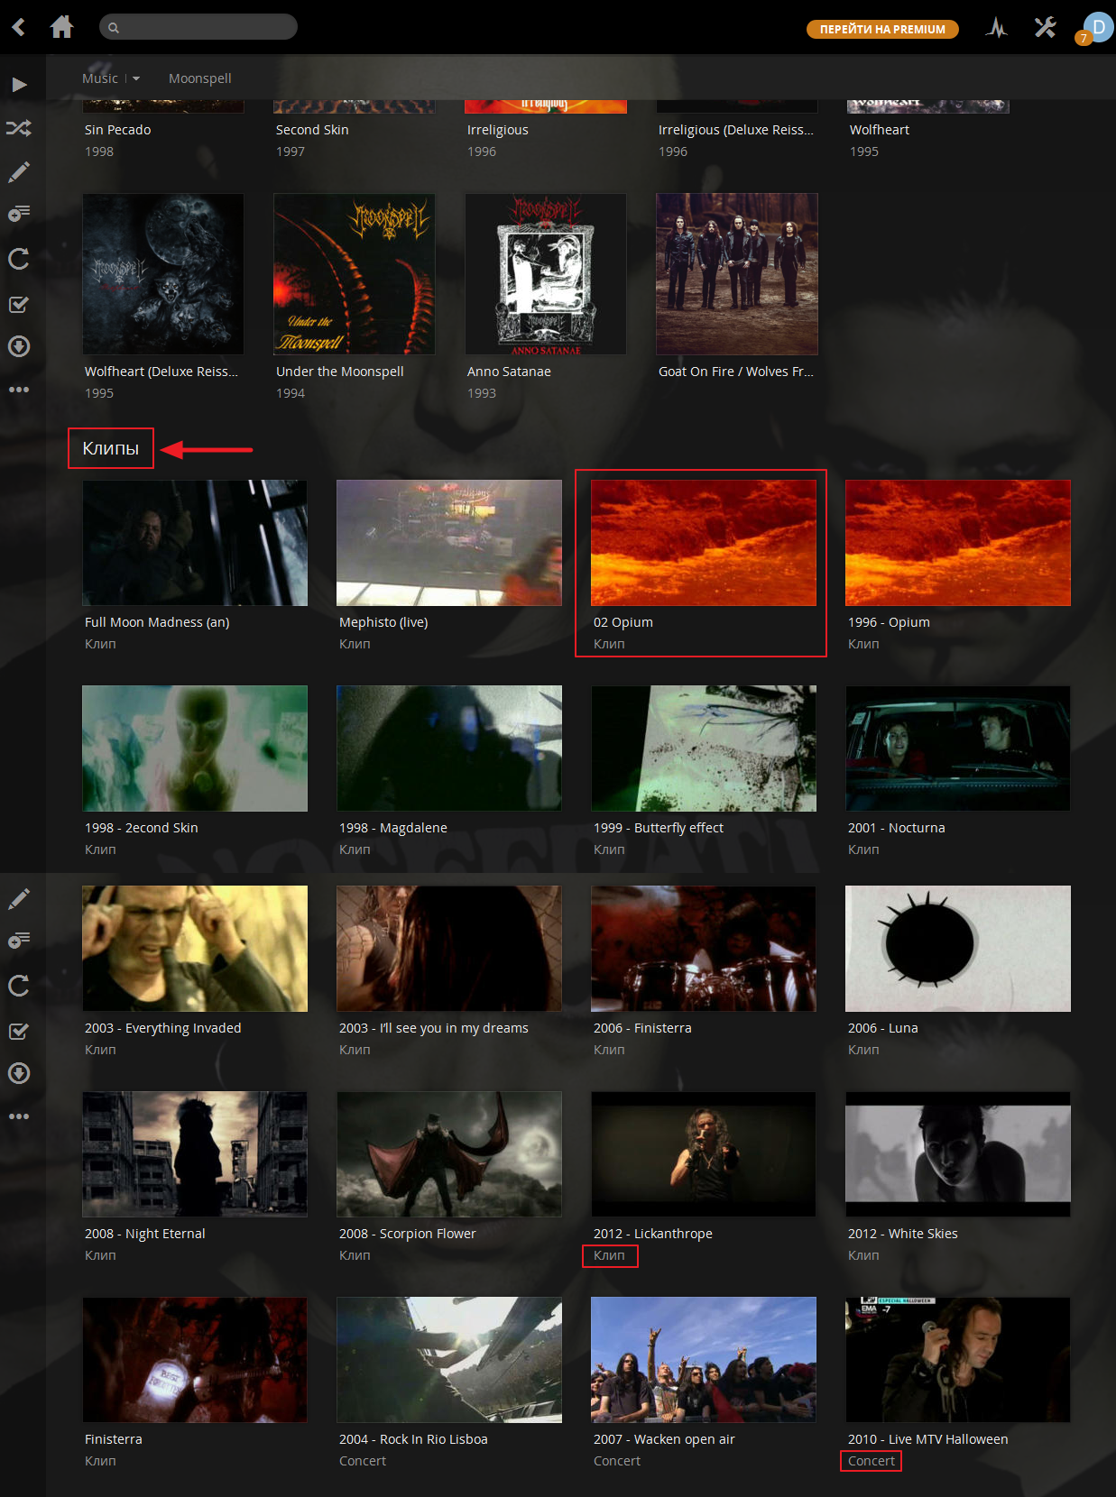Open the 2008 - Scorpion Flower clip
The height and width of the screenshot is (1497, 1116).
pyautogui.click(x=449, y=1154)
